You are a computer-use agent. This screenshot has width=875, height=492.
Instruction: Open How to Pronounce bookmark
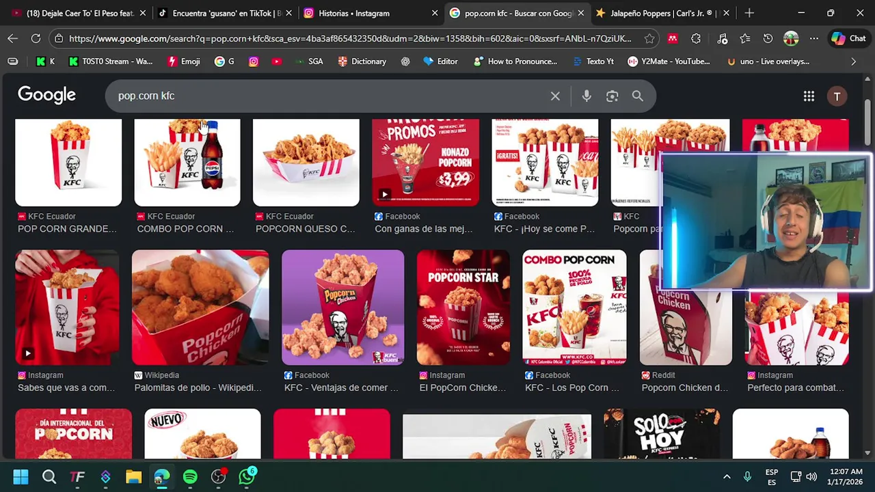pos(515,61)
